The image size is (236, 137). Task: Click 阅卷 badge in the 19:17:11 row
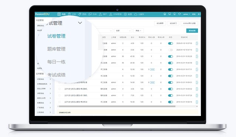pyautogui.click(x=152, y=69)
